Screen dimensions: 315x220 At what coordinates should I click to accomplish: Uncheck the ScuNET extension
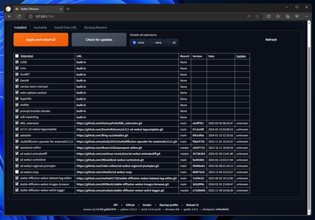point(17,74)
